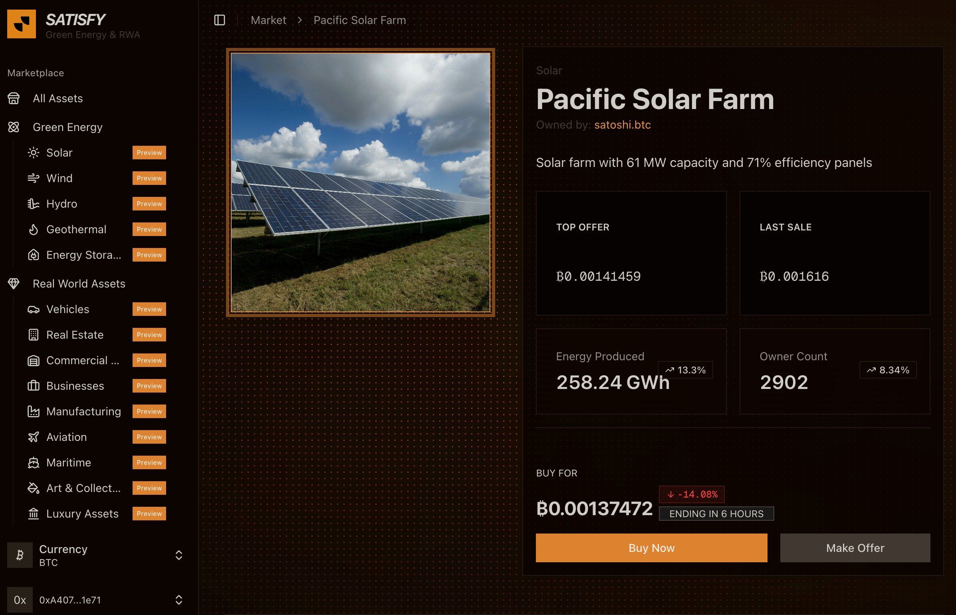Open the Currency BTC selector
This screenshot has width=956, height=615.
pyautogui.click(x=96, y=555)
